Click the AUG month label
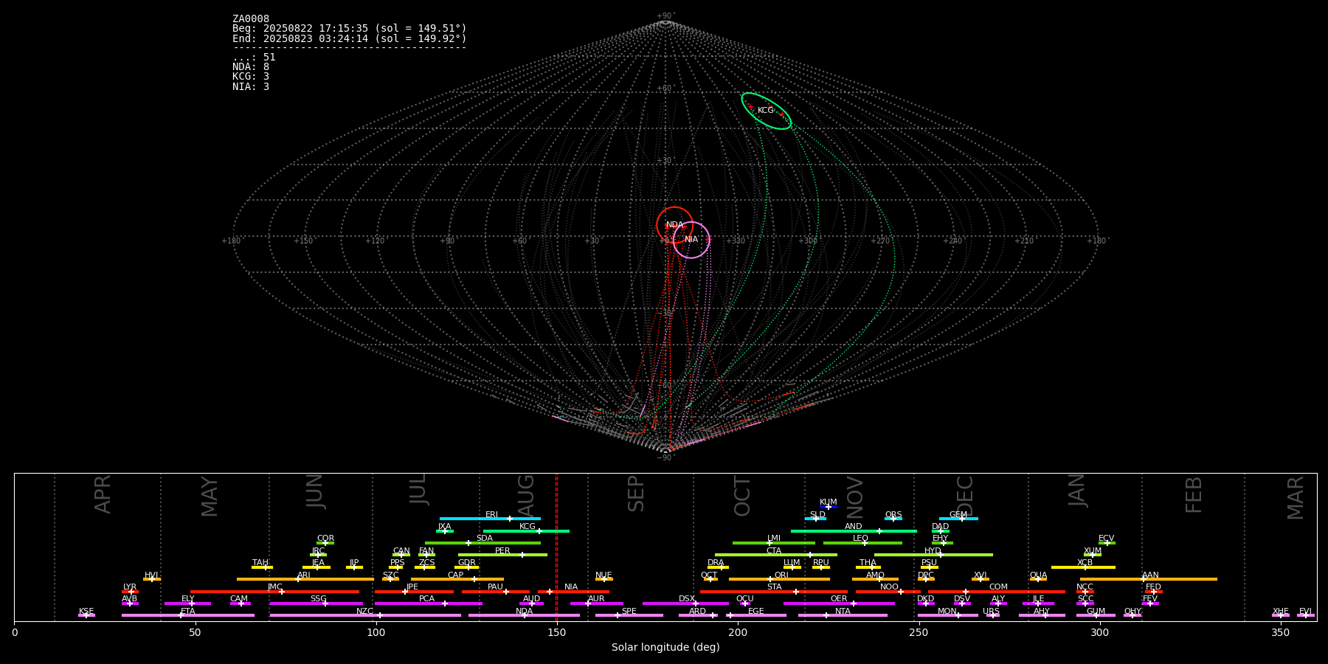The image size is (1328, 664). (526, 495)
